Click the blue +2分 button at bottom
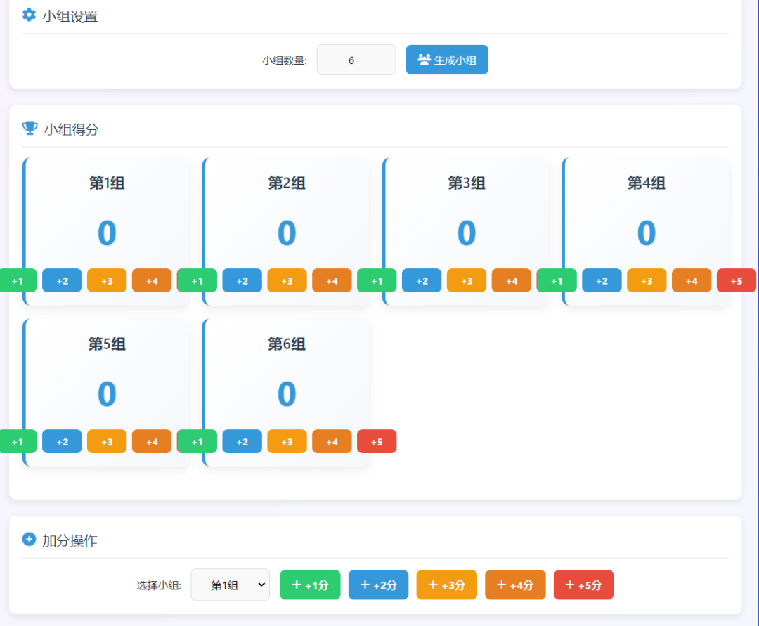759x626 pixels. pos(378,585)
